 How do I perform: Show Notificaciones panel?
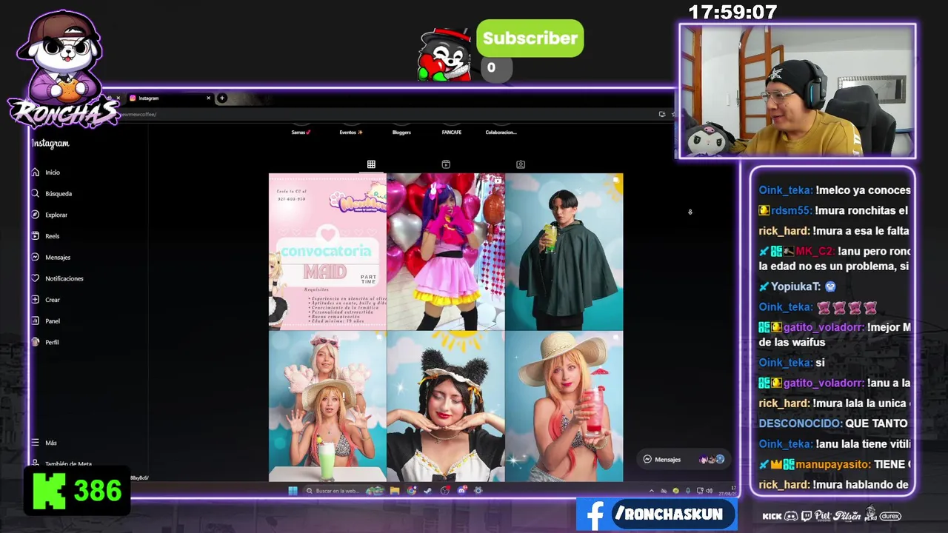click(57, 278)
